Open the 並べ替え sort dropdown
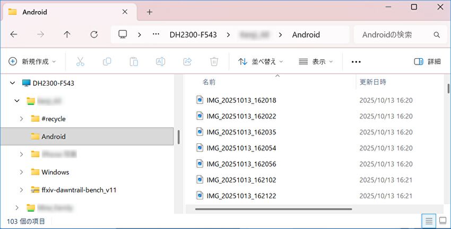 coord(261,61)
